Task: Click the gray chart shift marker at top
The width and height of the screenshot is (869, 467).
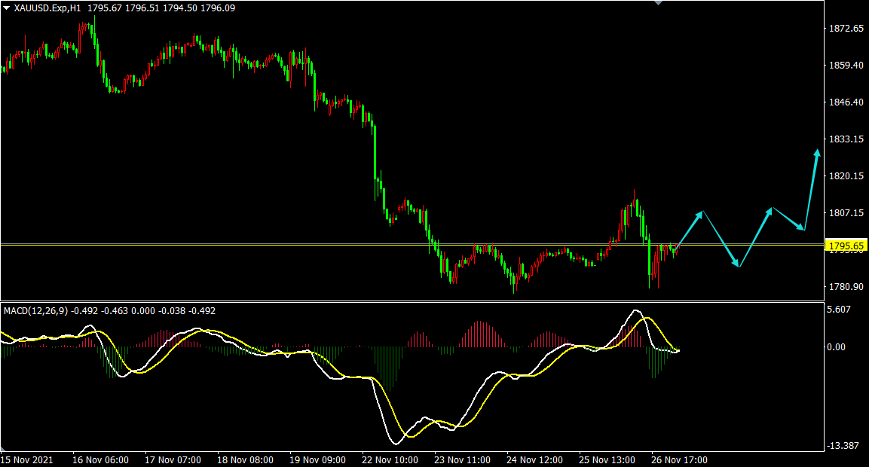Action: pyautogui.click(x=660, y=3)
